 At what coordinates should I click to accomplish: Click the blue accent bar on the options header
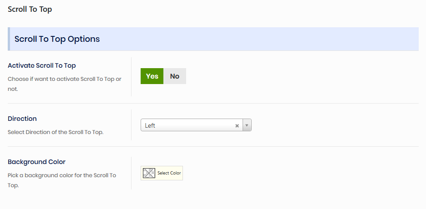pos(9,39)
